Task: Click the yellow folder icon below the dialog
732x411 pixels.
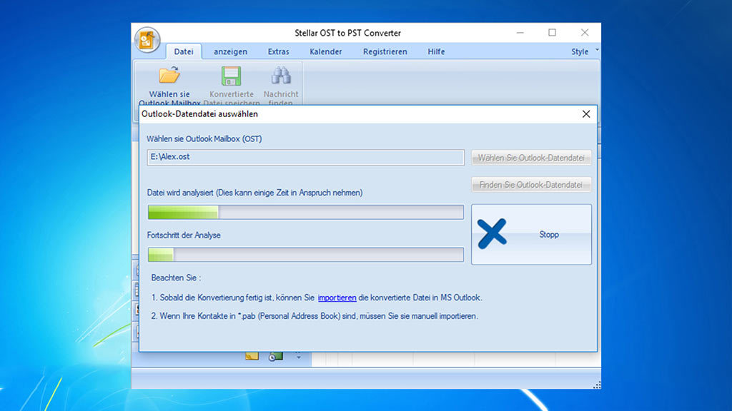Action: [x=252, y=356]
